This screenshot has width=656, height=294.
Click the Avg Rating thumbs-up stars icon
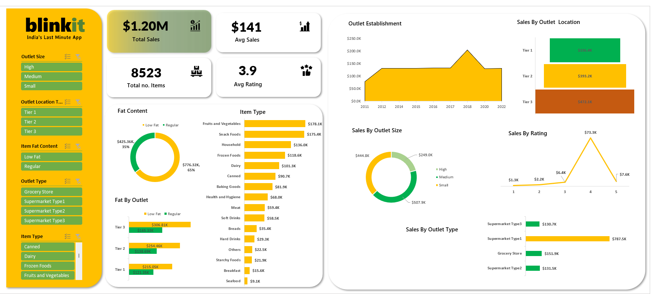point(306,70)
